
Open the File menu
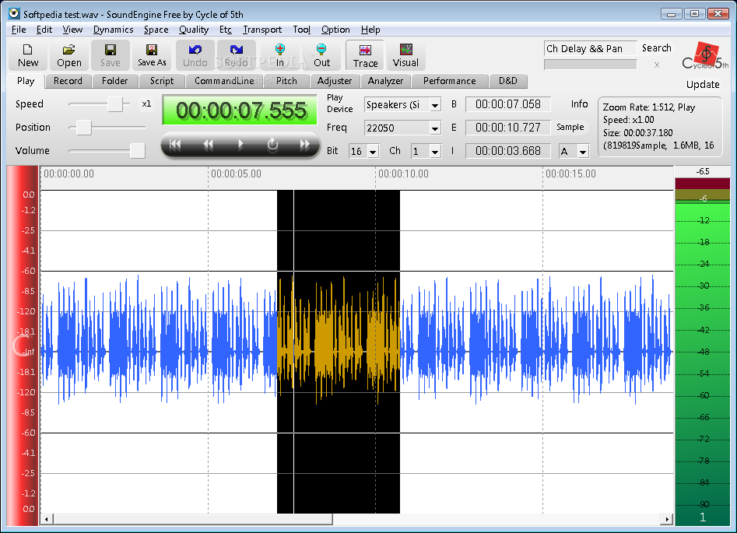(19, 30)
